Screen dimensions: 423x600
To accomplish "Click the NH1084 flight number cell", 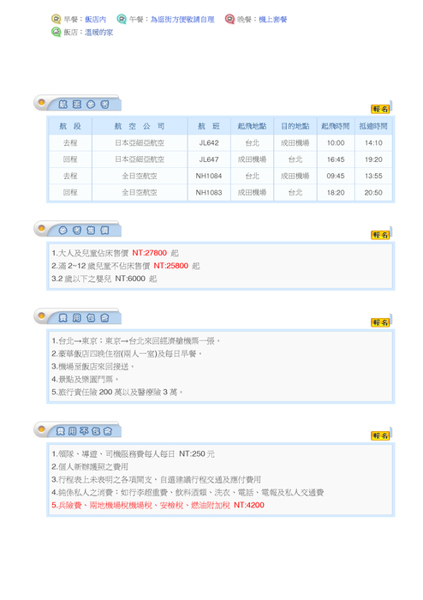I will [209, 176].
